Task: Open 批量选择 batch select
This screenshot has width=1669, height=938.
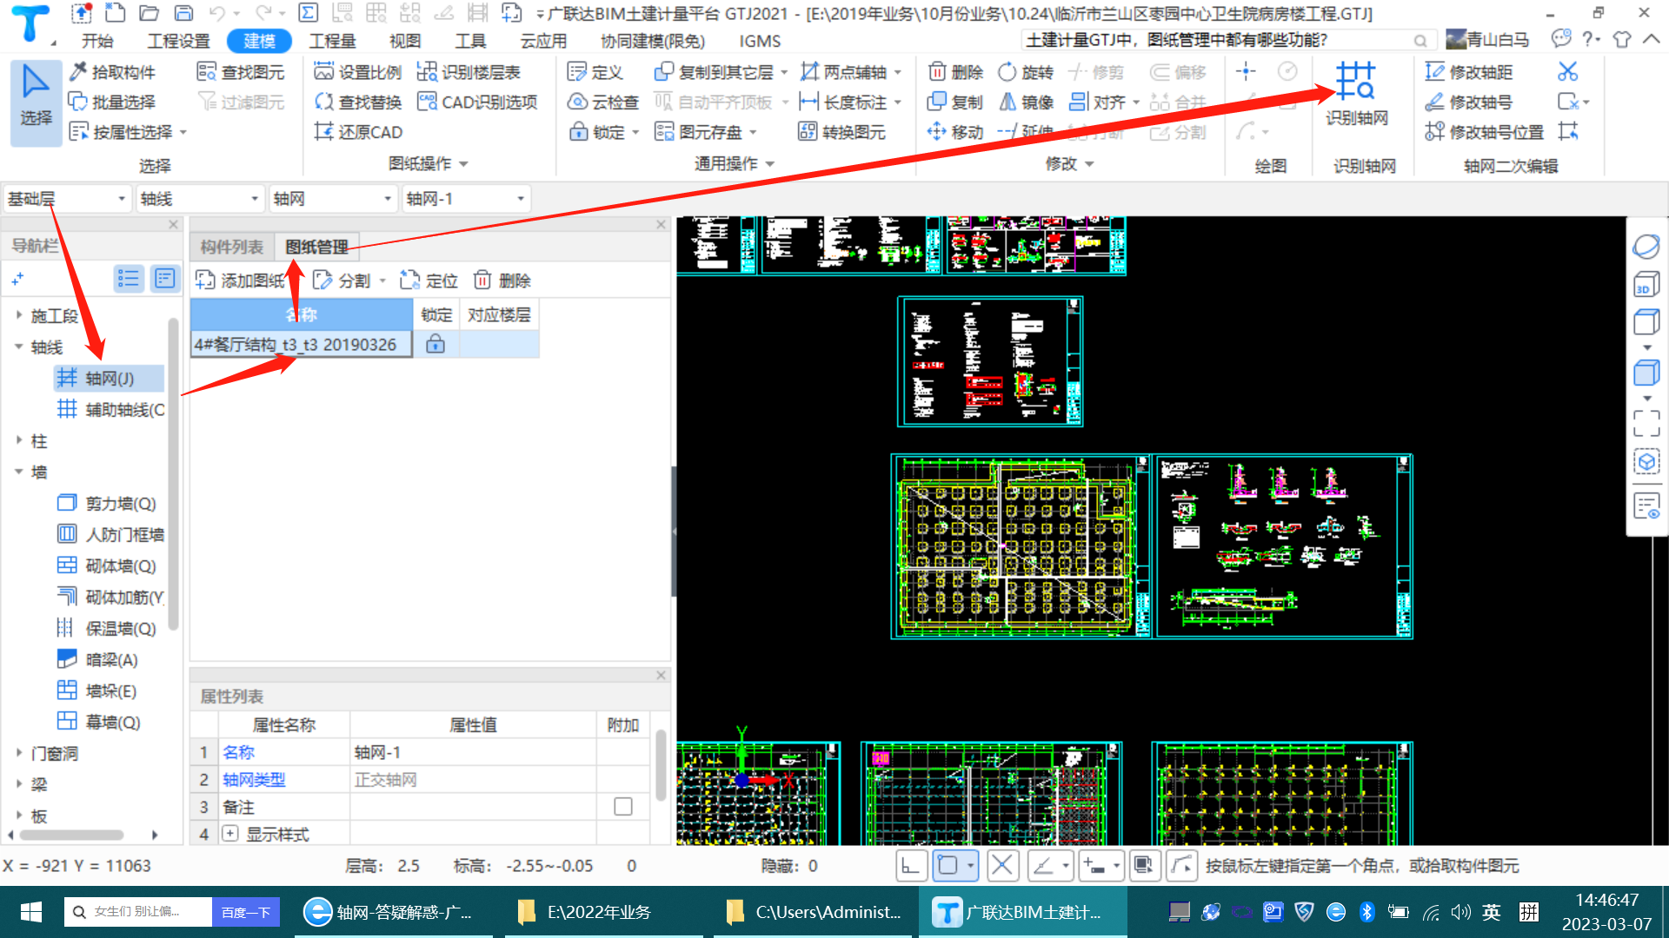Action: click(113, 102)
